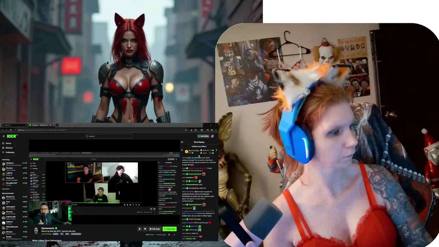
Task: Click BackToLobby in top gifters
Action: pyautogui.click(x=194, y=150)
